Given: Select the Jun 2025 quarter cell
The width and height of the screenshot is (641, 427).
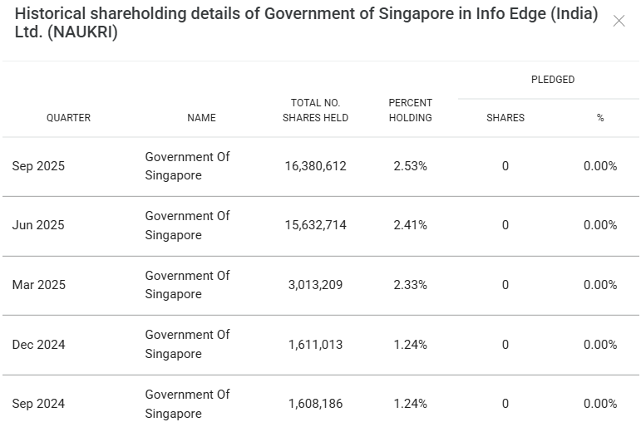Looking at the screenshot, I should 38,225.
